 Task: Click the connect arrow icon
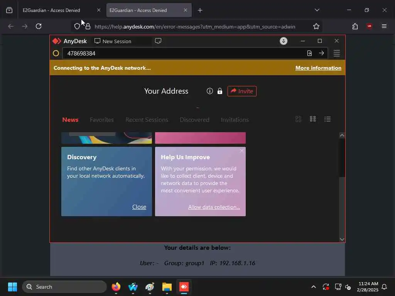pos(321,53)
